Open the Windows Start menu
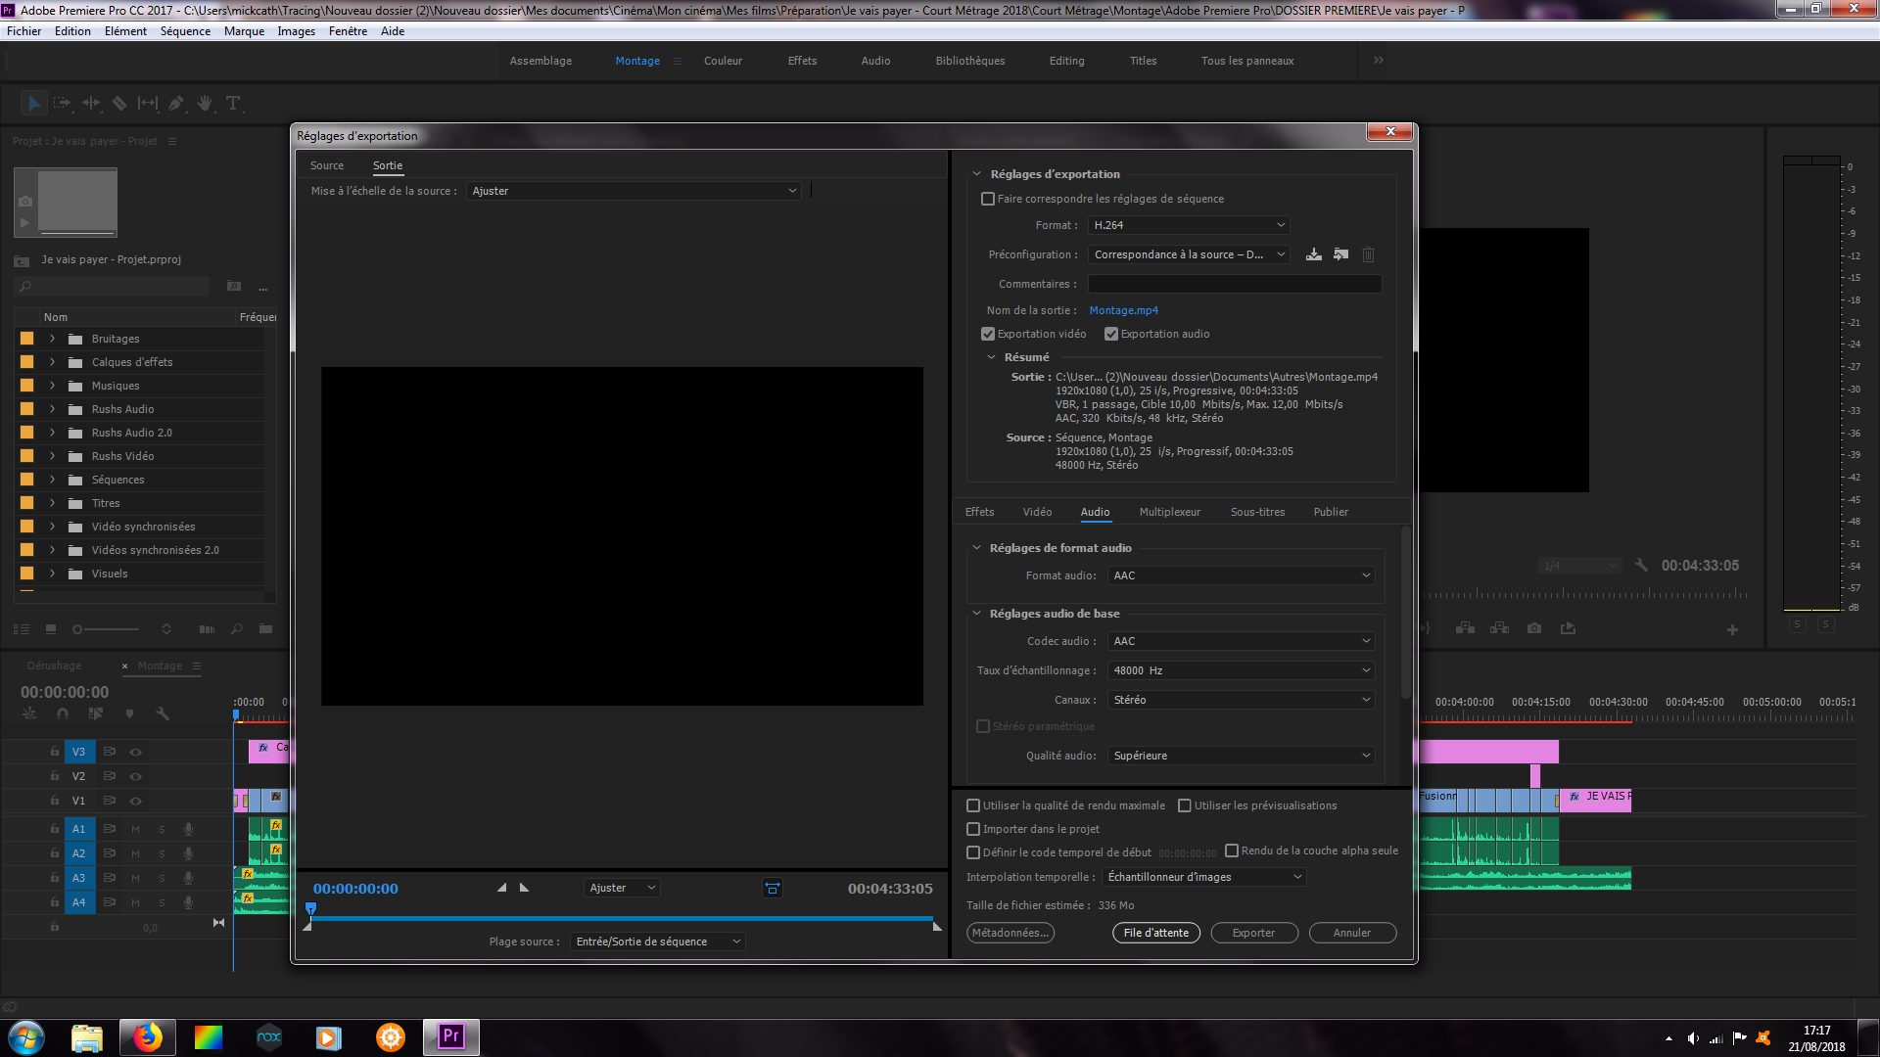Viewport: 1880px width, 1057px height. [26, 1037]
